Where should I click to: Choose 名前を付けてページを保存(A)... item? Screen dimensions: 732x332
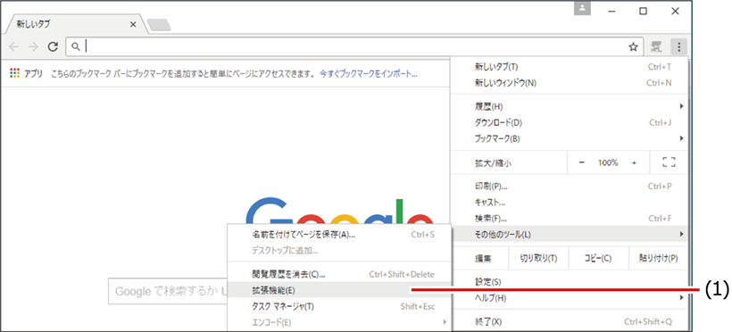pyautogui.click(x=339, y=235)
